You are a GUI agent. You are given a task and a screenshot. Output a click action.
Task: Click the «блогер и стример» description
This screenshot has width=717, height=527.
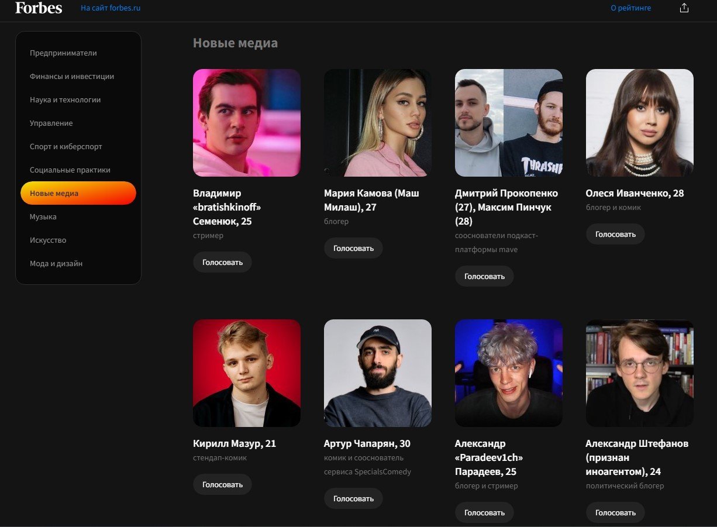pos(487,486)
